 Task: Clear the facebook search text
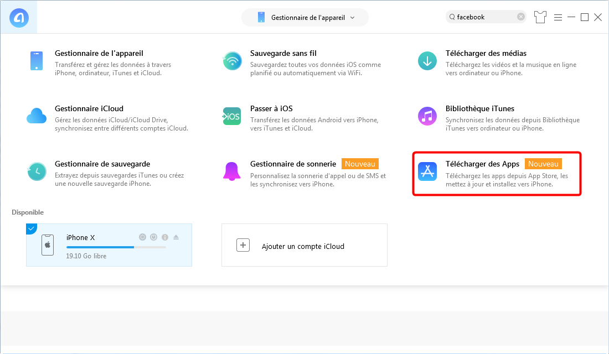tap(521, 17)
